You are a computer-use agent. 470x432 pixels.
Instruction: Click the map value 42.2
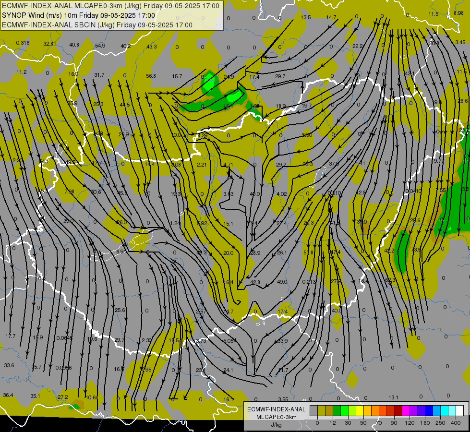click(389, 251)
